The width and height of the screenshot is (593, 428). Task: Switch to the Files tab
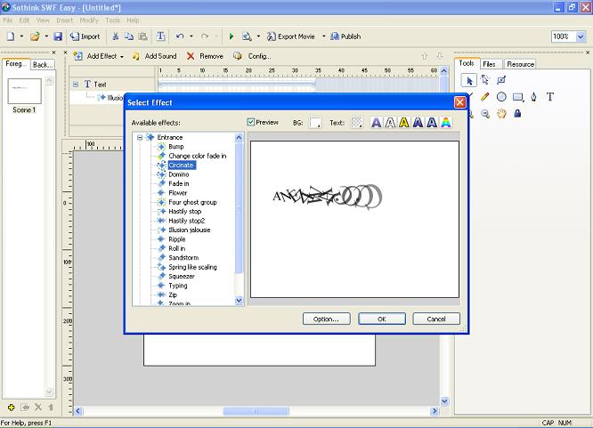(490, 64)
